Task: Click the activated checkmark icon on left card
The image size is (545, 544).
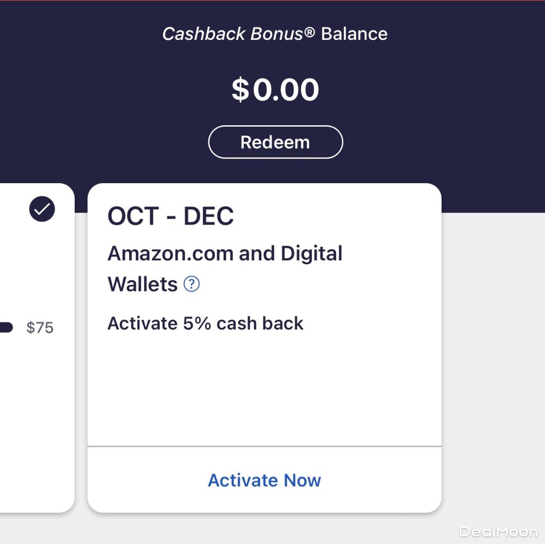Action: [x=42, y=209]
